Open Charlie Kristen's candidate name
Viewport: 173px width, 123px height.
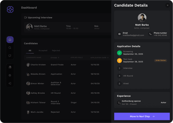click(38, 65)
